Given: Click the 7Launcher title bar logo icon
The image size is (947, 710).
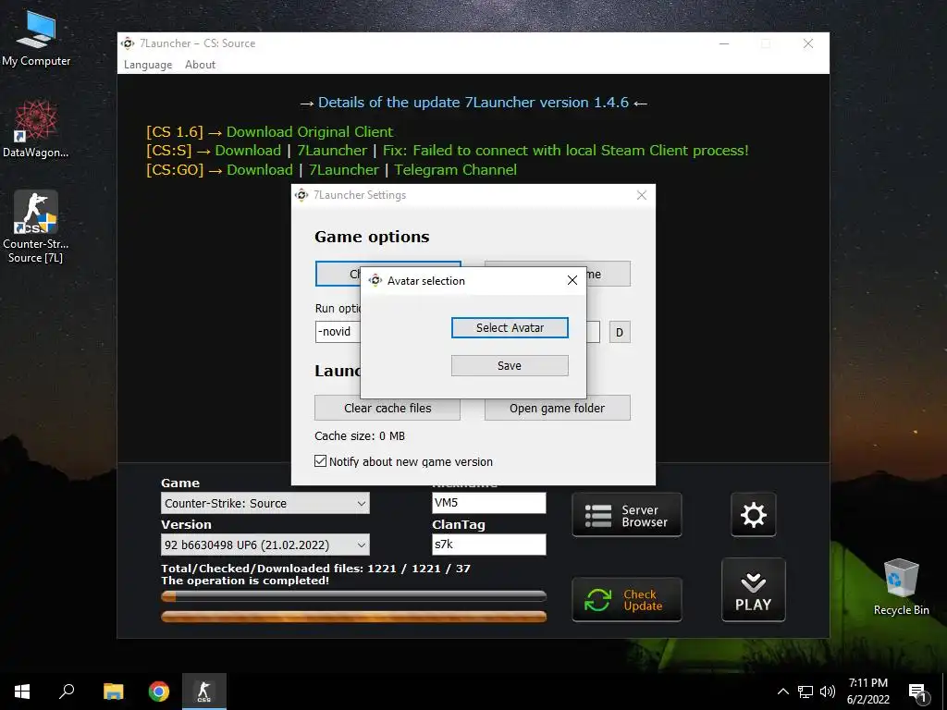Looking at the screenshot, I should 128,43.
